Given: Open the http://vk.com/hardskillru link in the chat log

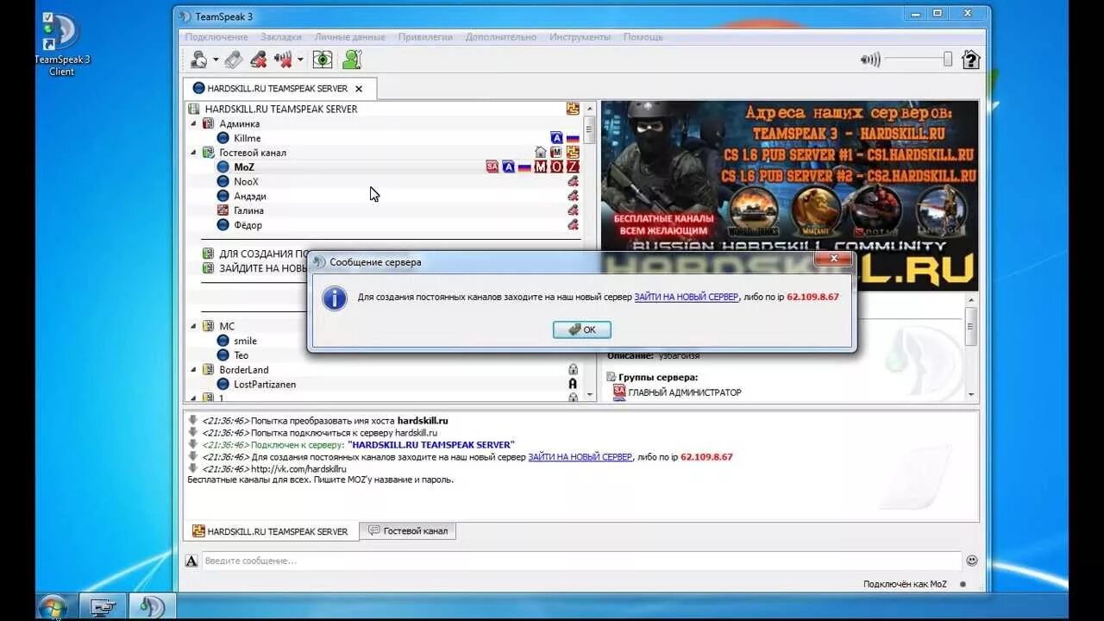Looking at the screenshot, I should 298,469.
